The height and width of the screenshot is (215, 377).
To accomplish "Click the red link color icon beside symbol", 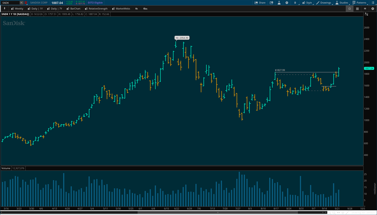I will (x=26, y=3).
